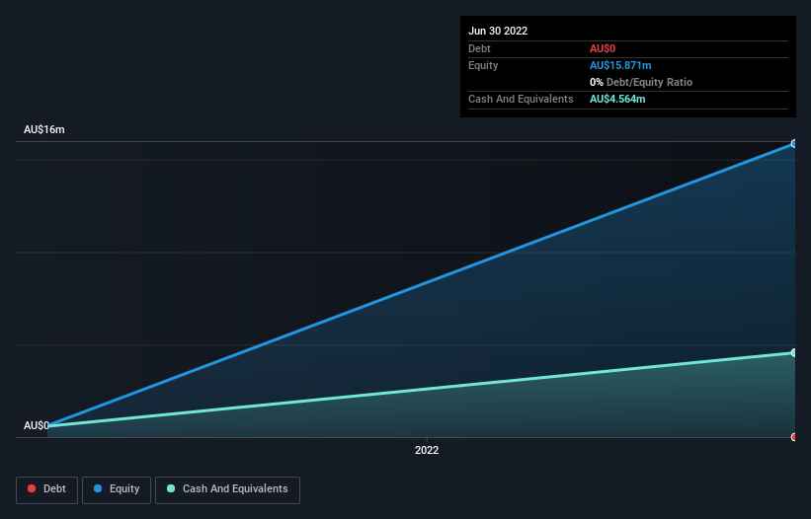Click the 0% Debt/Equity Ratio text
The width and height of the screenshot is (811, 519).
641,82
